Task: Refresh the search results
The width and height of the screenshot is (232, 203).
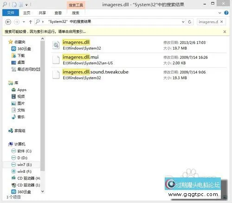Action: tap(190, 22)
